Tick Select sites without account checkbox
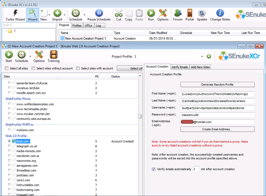 tap(33, 68)
